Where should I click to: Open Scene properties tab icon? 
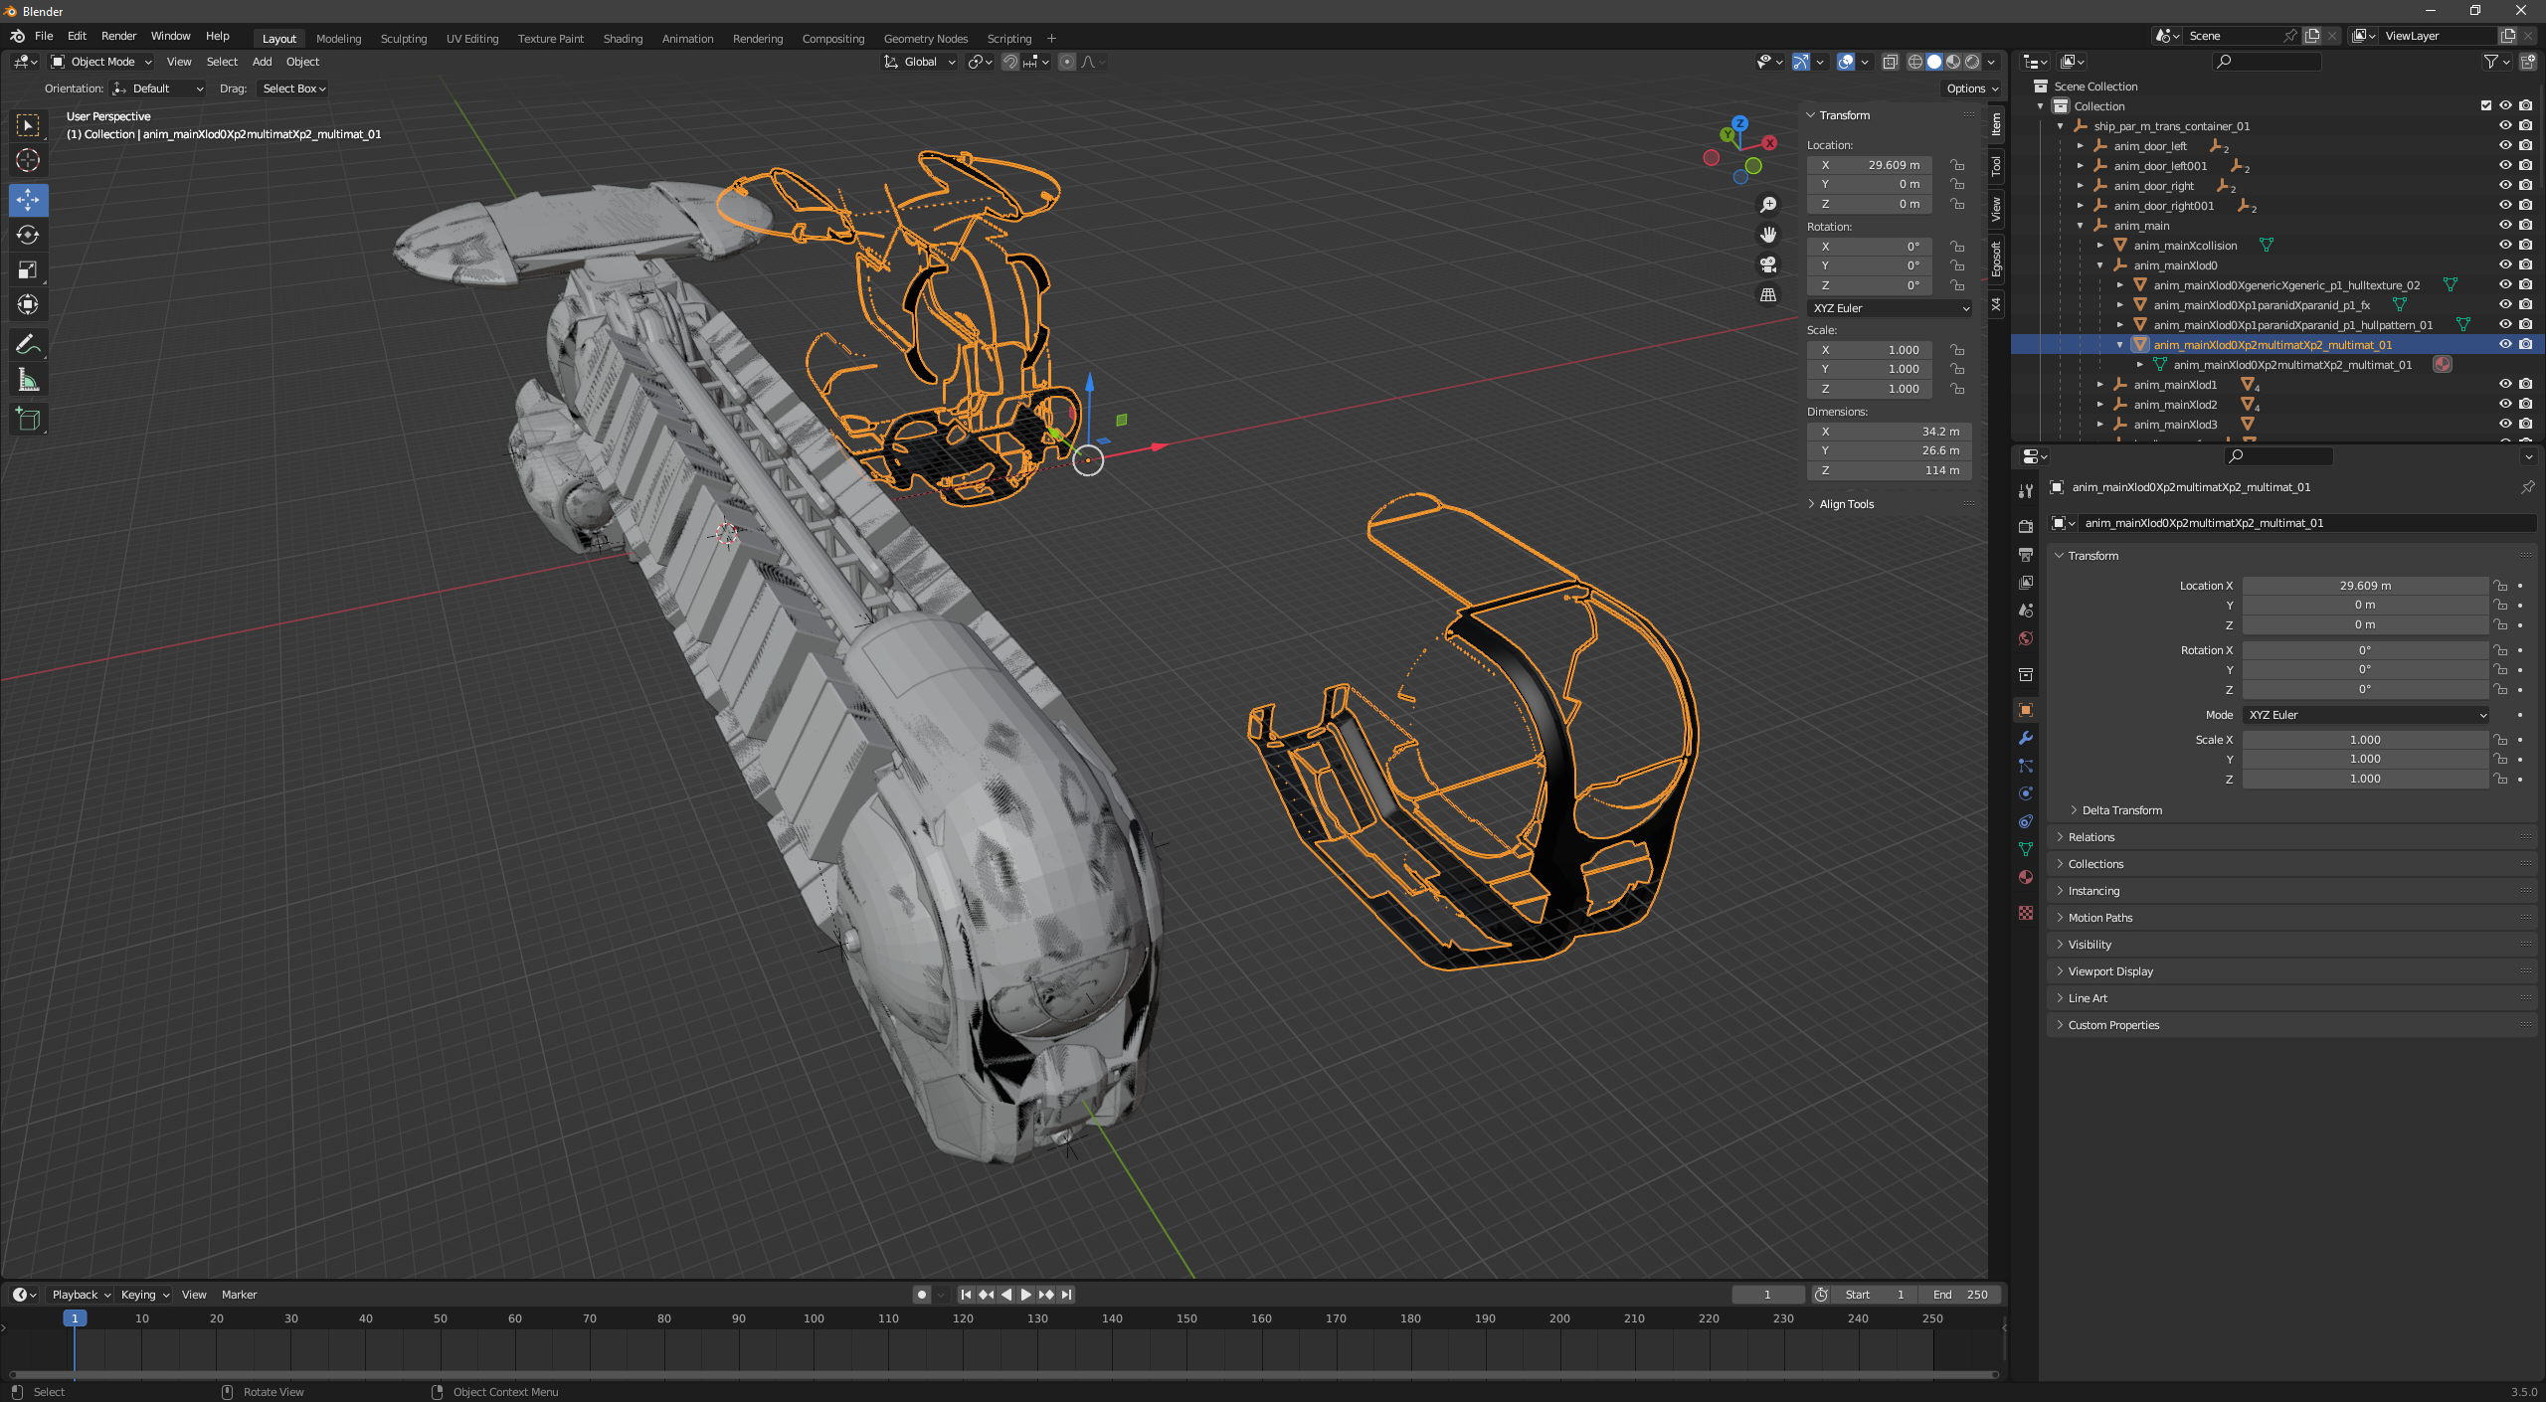[x=2025, y=610]
